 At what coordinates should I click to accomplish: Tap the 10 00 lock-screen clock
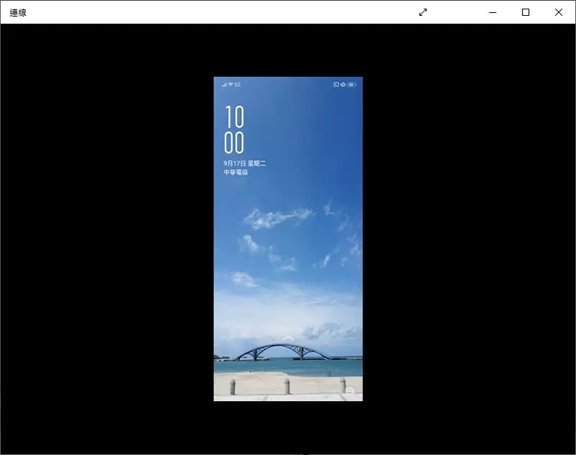click(x=234, y=130)
